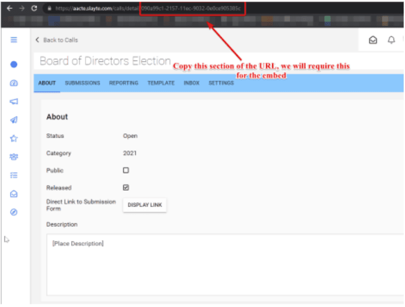
Task: Reload the page with refresh icon
Action: (34, 8)
